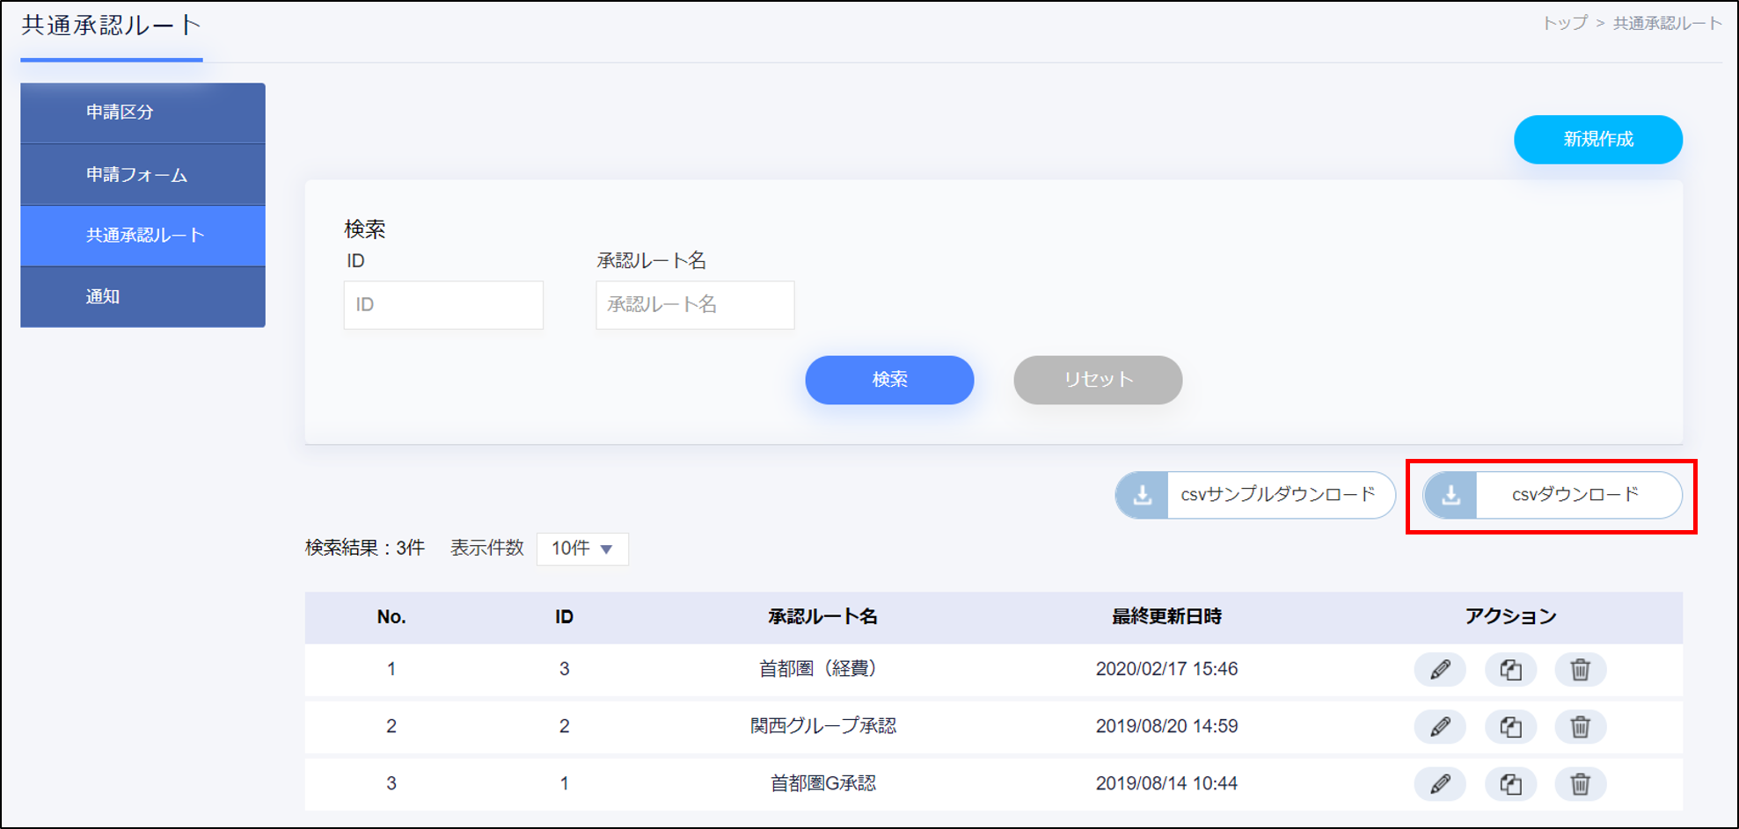Edit the 関西グループ承認 route
1739x829 pixels.
click(1439, 727)
